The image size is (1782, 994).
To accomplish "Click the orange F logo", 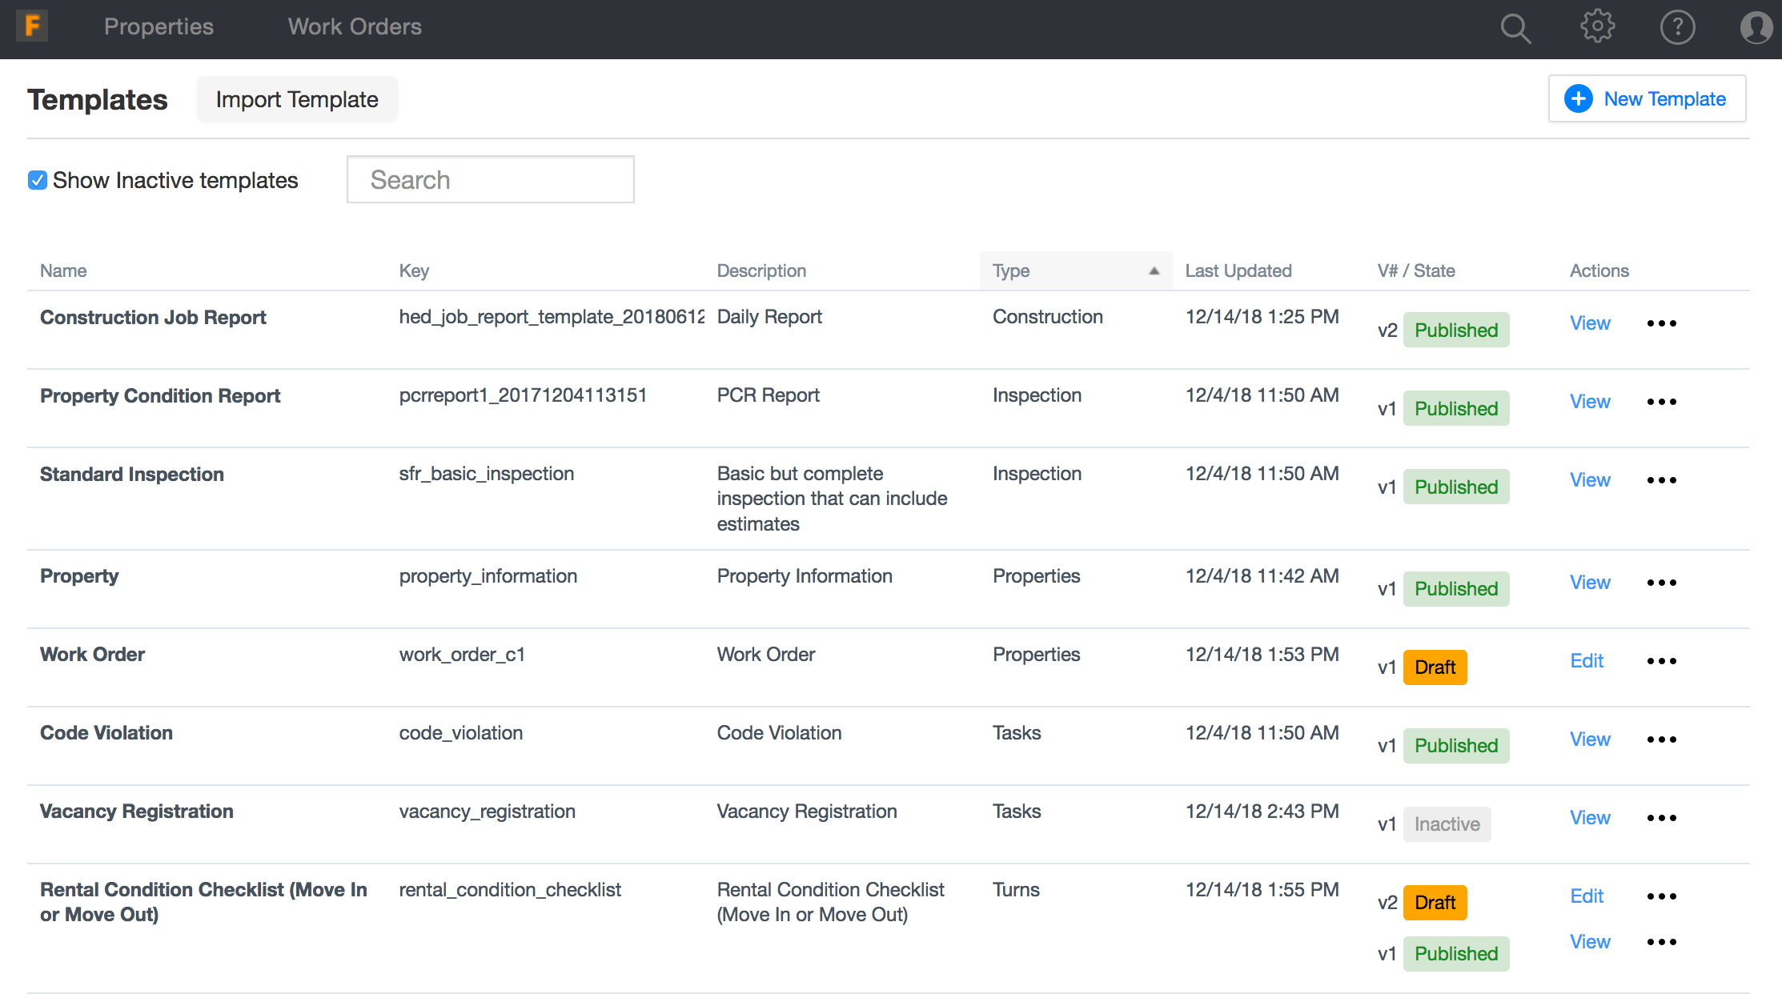I will (x=31, y=25).
